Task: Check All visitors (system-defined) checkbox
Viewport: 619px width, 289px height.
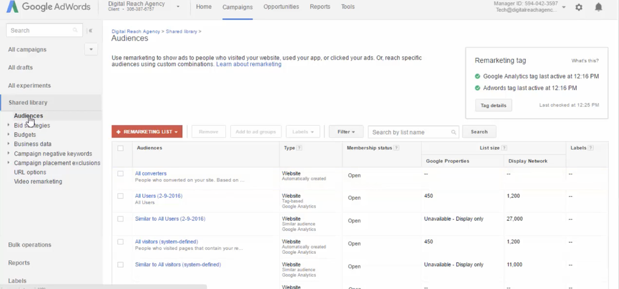Action: (120, 242)
